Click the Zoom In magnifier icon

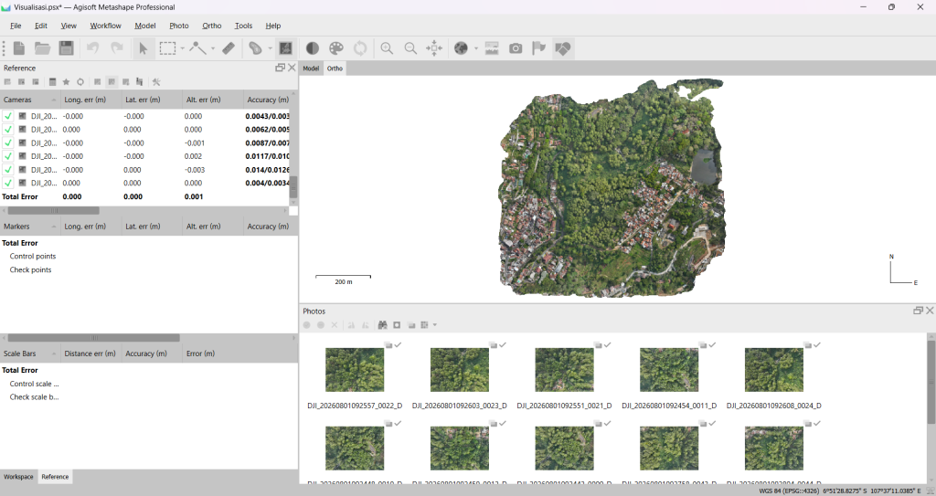click(x=387, y=48)
